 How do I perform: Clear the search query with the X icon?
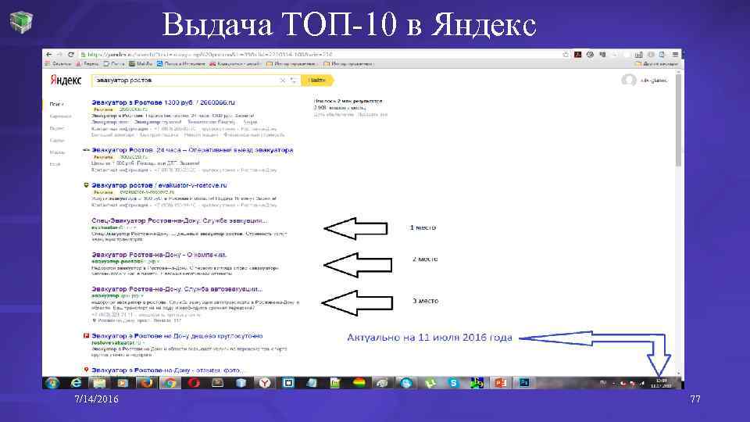click(x=282, y=80)
